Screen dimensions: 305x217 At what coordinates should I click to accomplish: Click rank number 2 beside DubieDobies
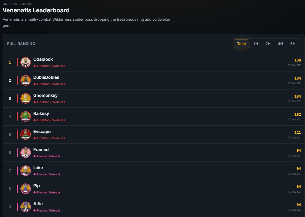10,81
